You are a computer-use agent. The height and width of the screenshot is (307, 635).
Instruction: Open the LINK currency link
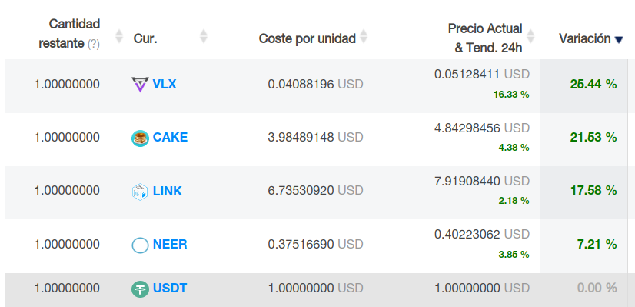[168, 191]
